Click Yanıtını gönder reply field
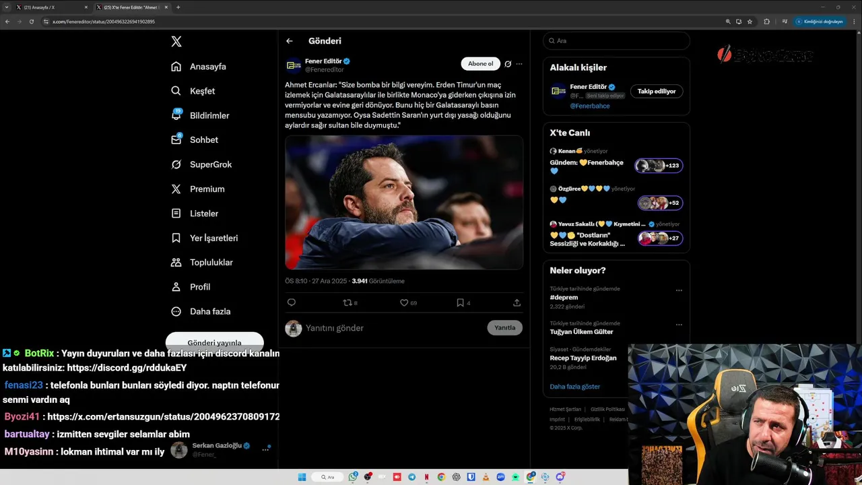Image resolution: width=862 pixels, height=485 pixels. pyautogui.click(x=394, y=328)
